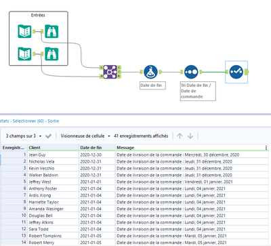Screen dimensions: 271x246
Task: Select cell 'Douglas Bell'
Action: 53,216
